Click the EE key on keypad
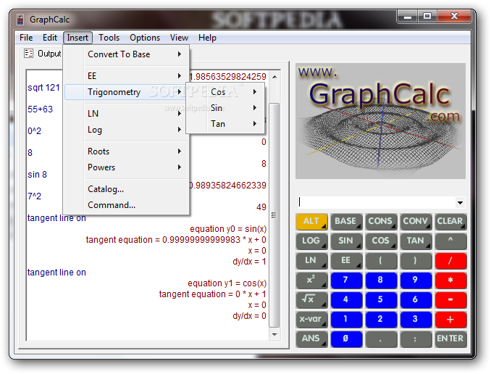The height and width of the screenshot is (374, 491). (346, 260)
